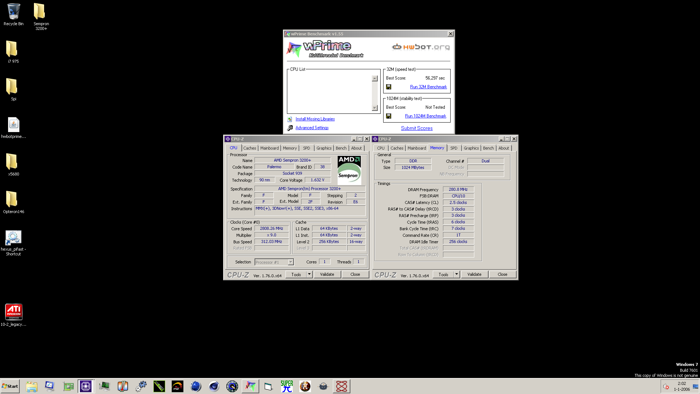Open the x5680 desktop folder
The width and height of the screenshot is (700, 394).
(x=13, y=165)
